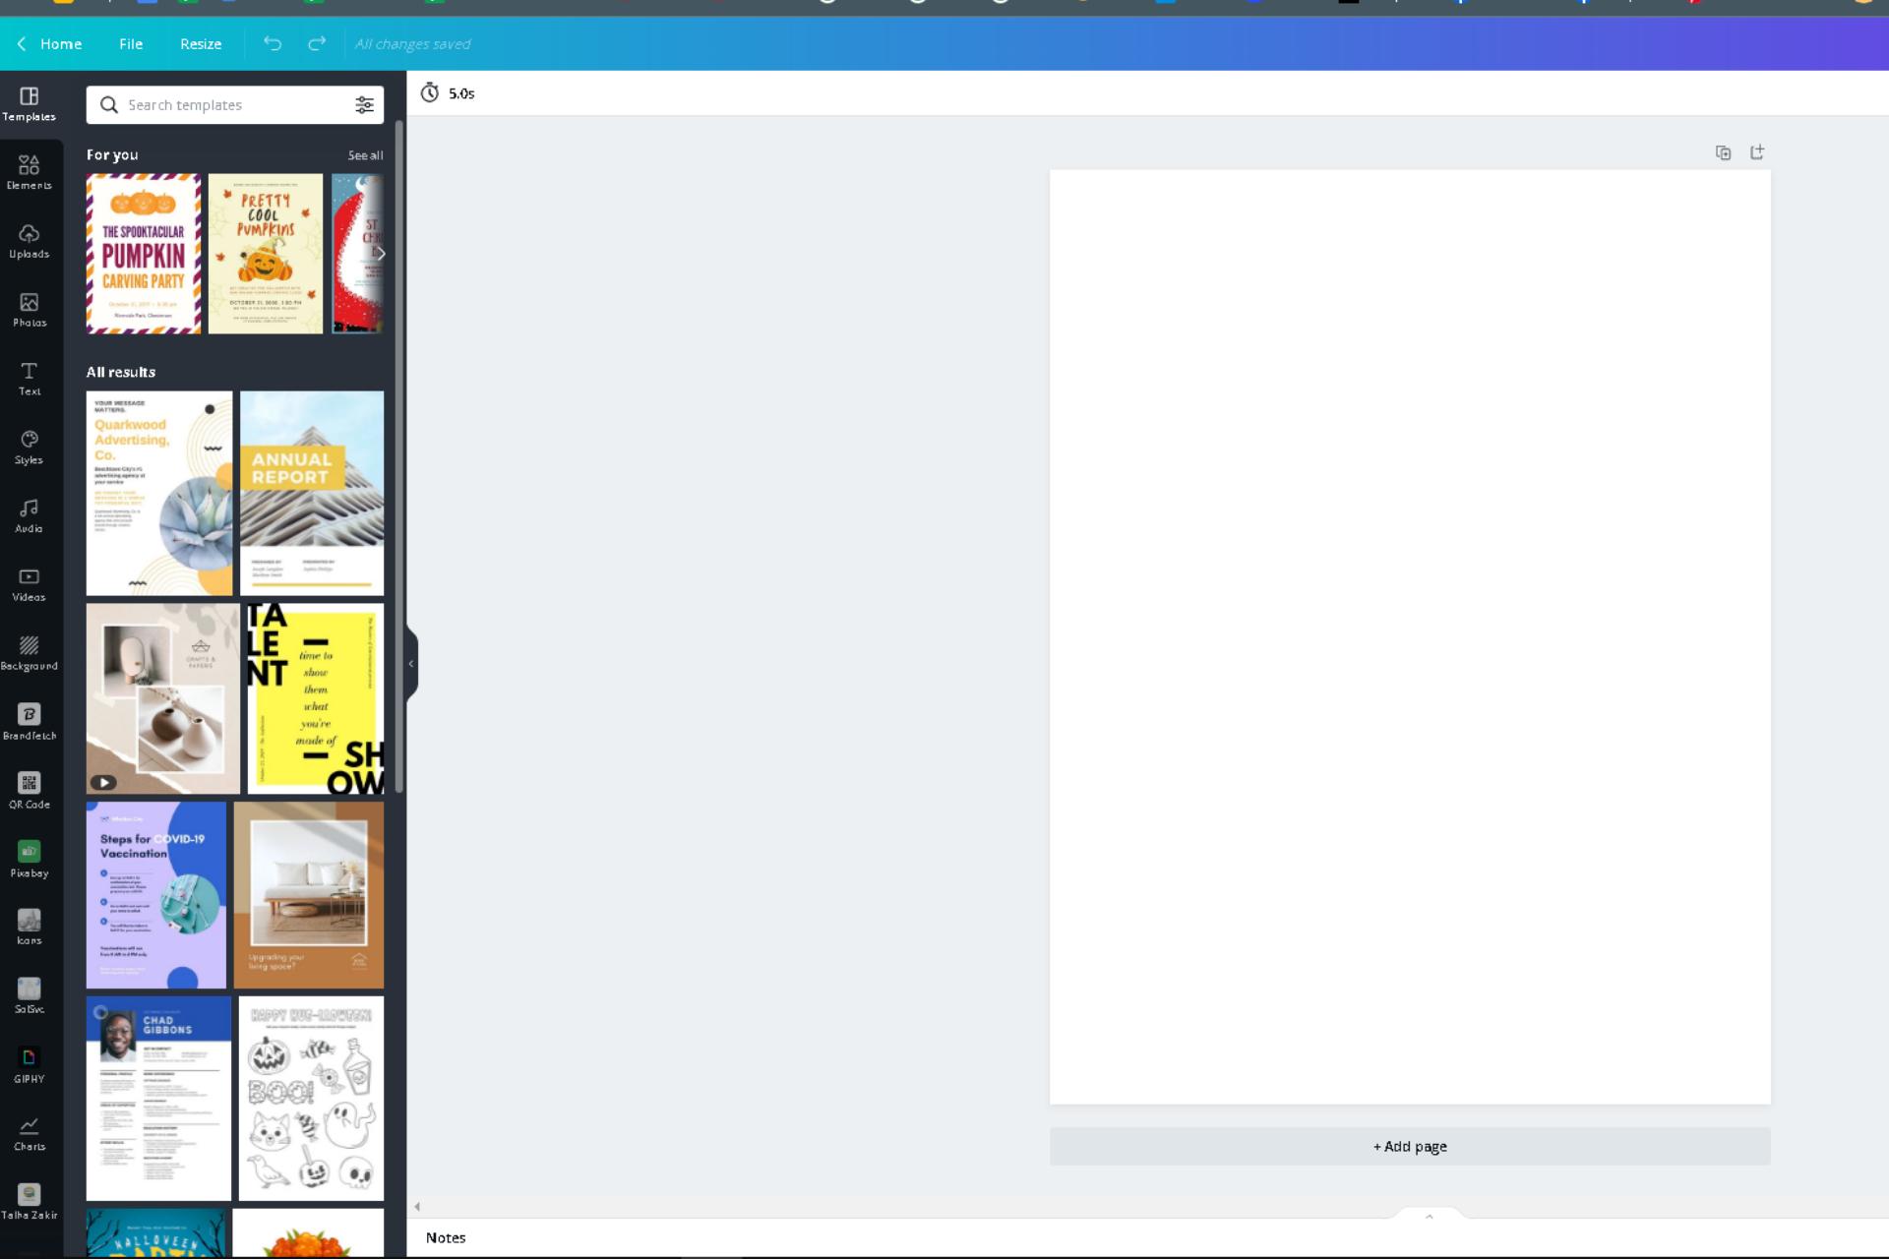Expand the 'For you' section via See all
The height and width of the screenshot is (1259, 1889).
365,154
